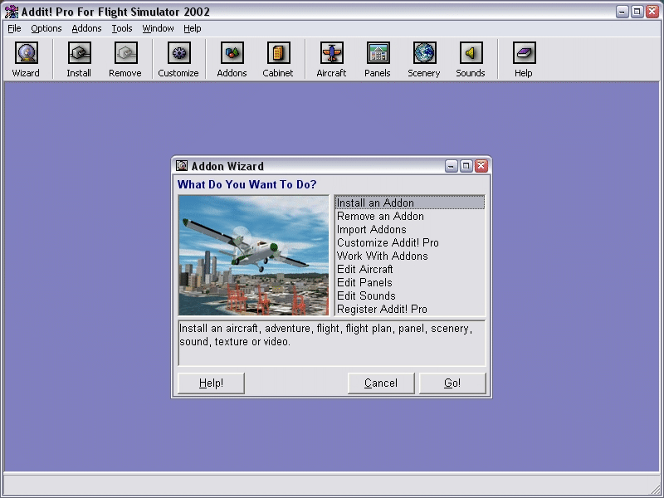
Task: Open the Help menu in menu bar
Action: click(x=193, y=28)
